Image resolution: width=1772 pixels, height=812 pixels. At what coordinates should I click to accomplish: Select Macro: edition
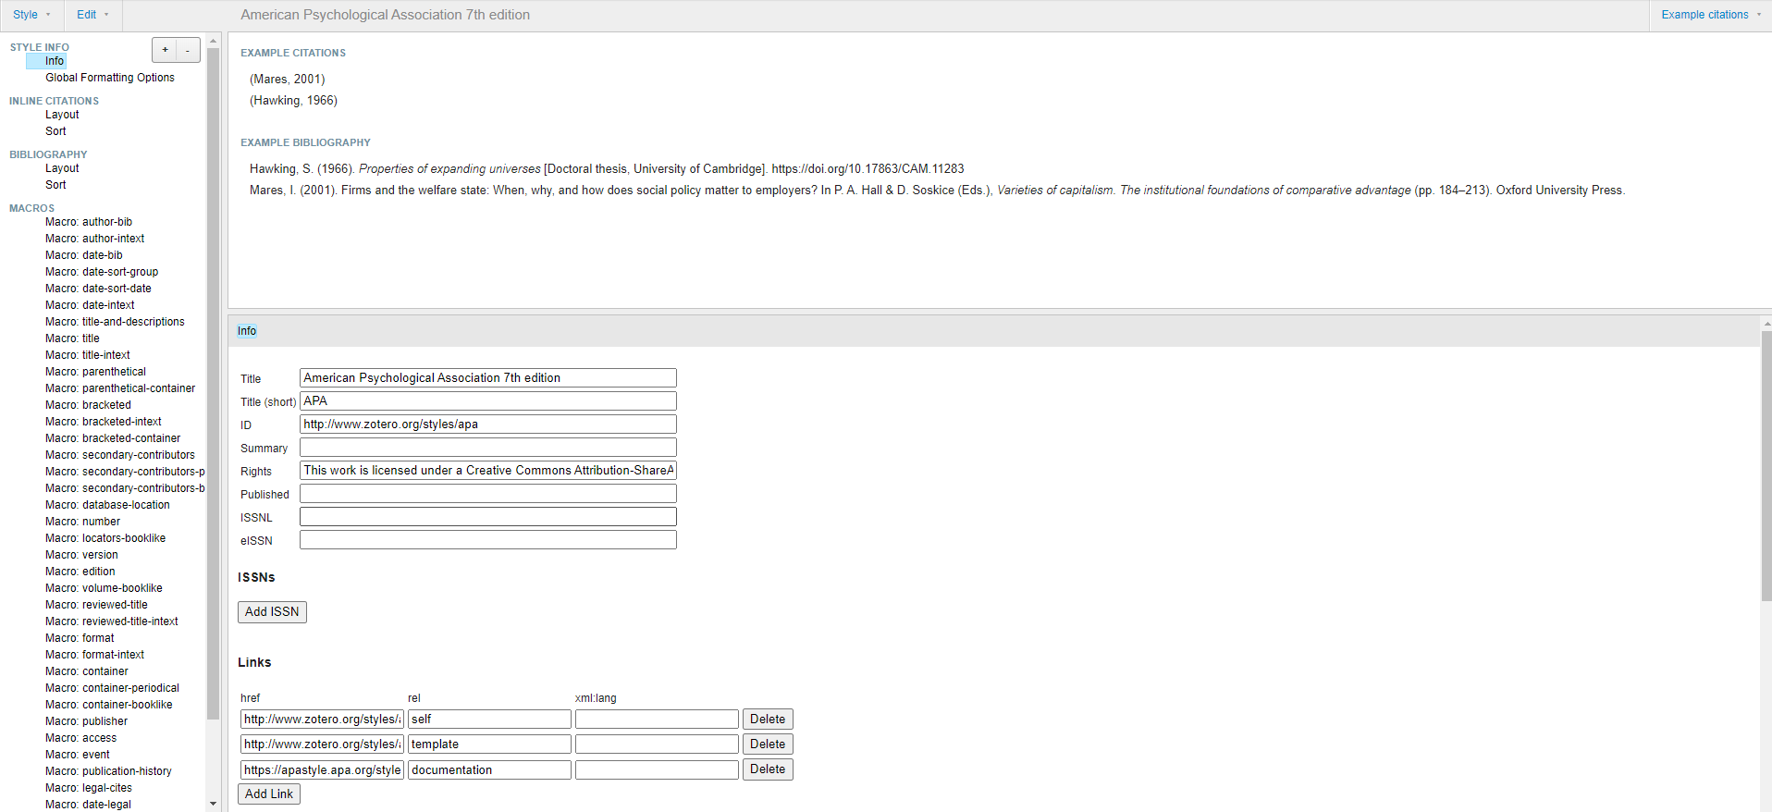[x=80, y=572]
